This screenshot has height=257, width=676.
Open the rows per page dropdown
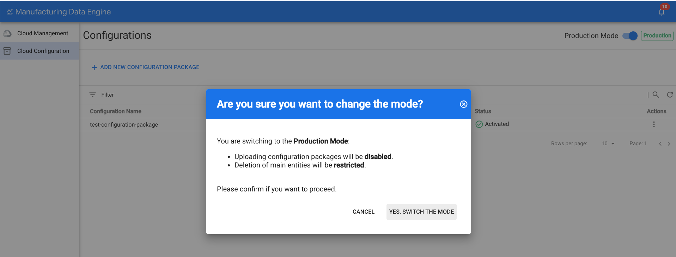[608, 143]
